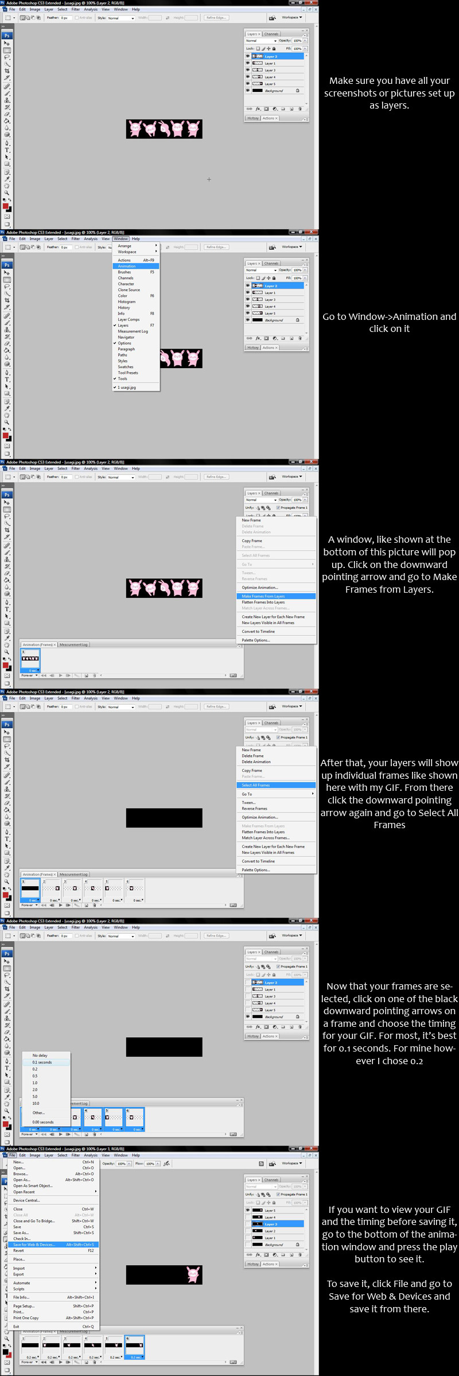
Task: Play the animation in the single-frame Animation panel
Action: 60,675
